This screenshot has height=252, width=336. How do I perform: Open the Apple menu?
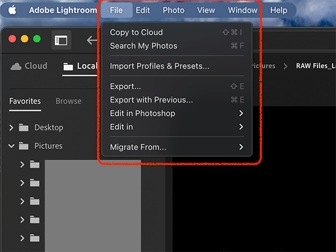click(12, 10)
